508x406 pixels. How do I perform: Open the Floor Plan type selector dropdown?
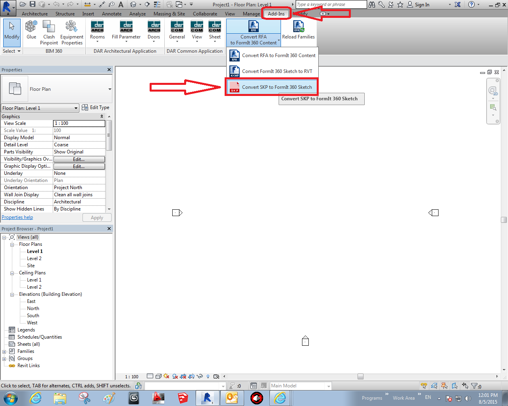pos(110,89)
